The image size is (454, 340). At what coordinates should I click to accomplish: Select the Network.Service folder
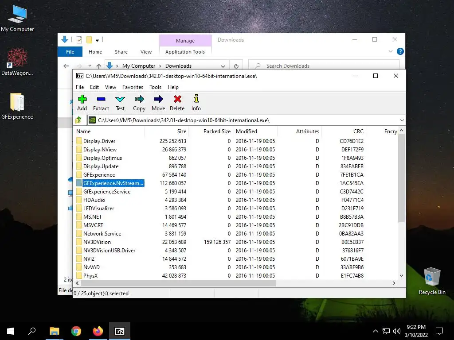coord(102,233)
